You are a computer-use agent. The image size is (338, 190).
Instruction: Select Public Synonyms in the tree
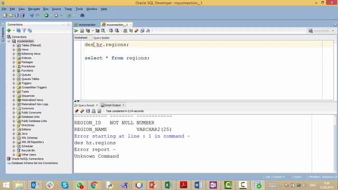coord(31,112)
